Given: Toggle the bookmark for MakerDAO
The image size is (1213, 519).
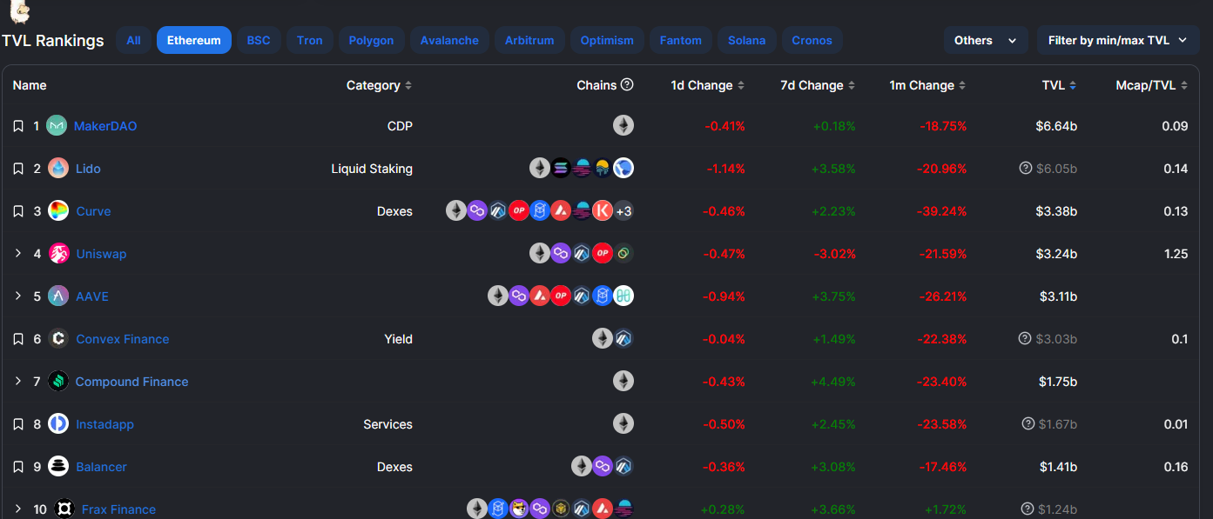Looking at the screenshot, I should 18,126.
